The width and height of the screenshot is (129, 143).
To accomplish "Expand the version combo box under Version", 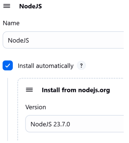I will 74,124.
